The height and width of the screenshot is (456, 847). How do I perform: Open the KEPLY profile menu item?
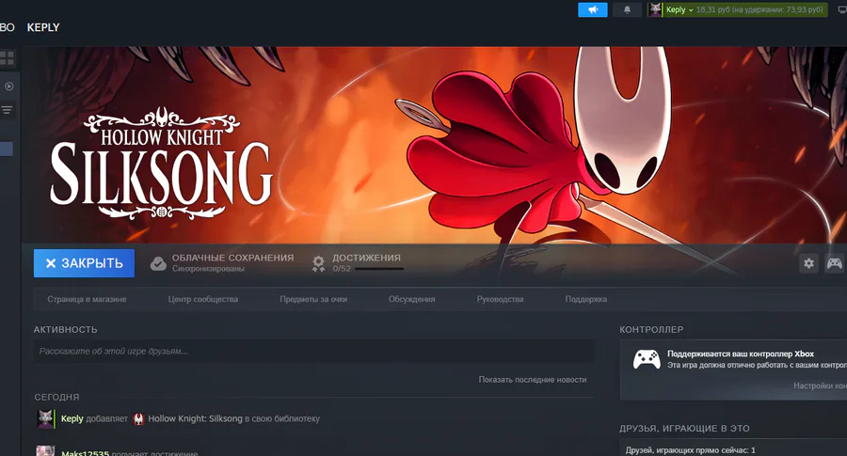pos(43,27)
